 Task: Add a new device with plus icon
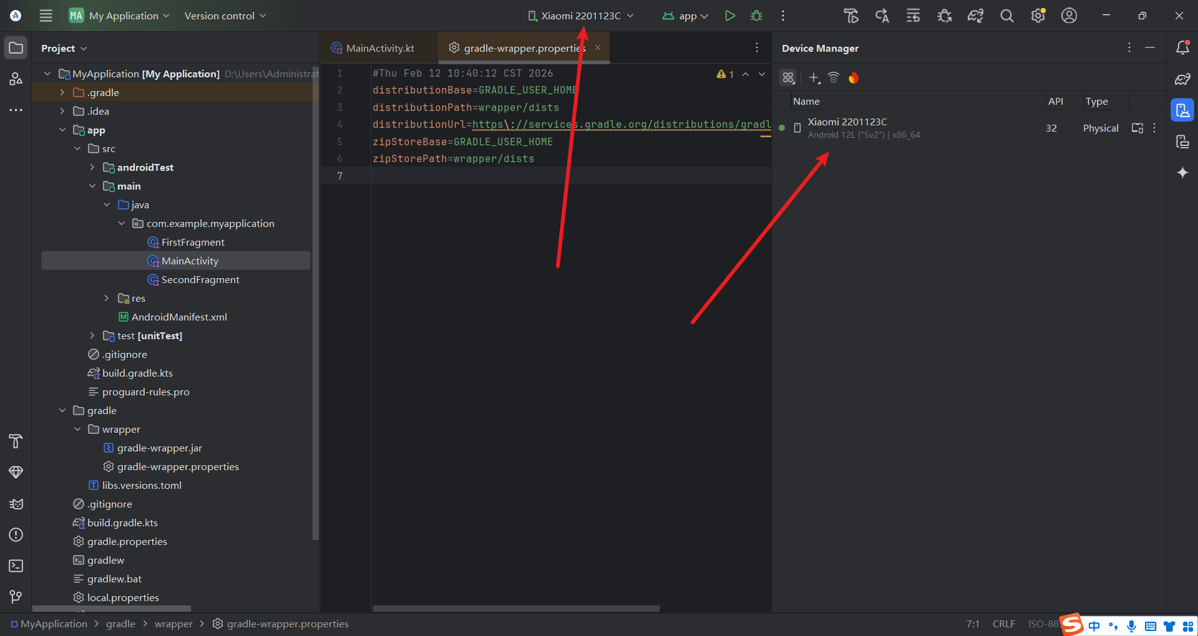coord(814,78)
